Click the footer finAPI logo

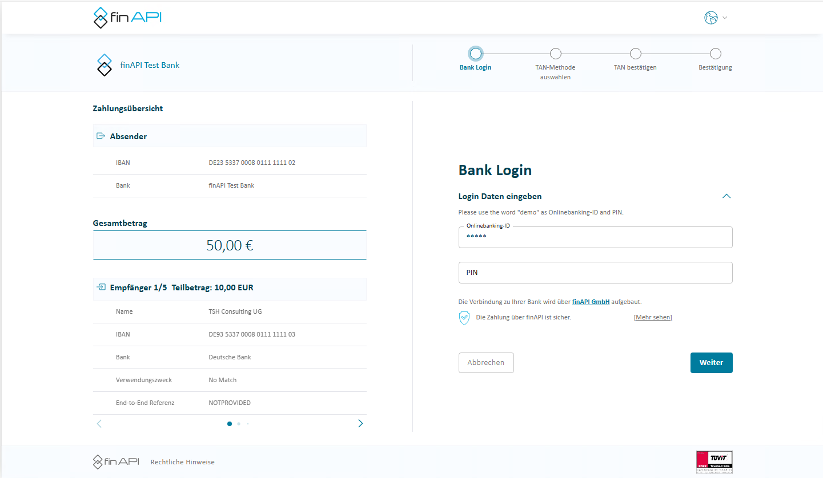116,461
